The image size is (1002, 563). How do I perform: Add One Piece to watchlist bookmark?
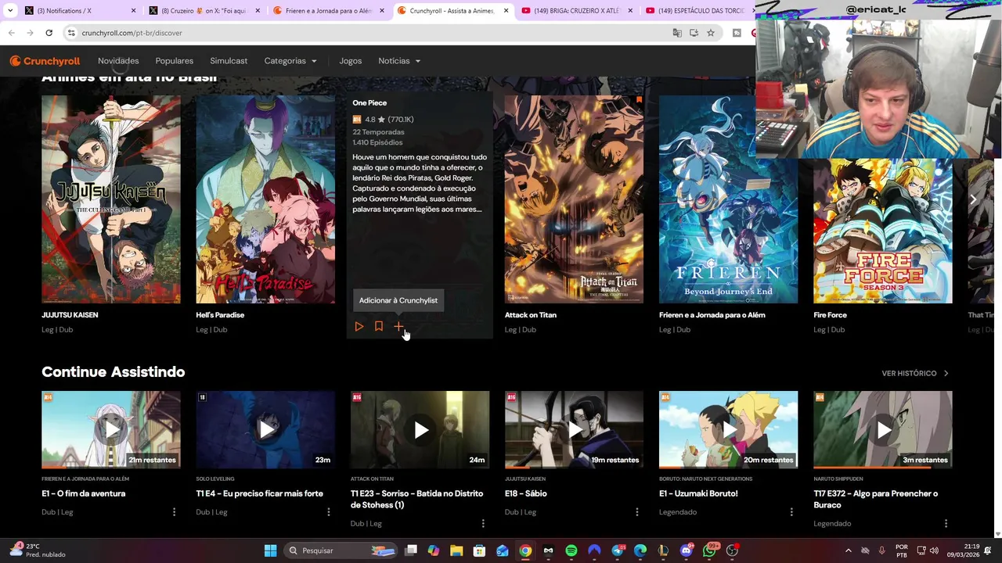click(379, 327)
